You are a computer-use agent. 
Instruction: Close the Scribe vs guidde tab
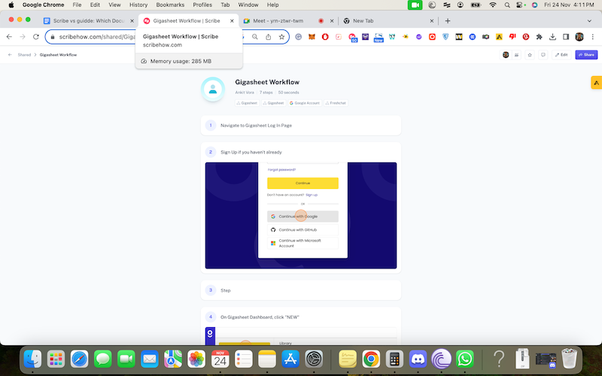(x=132, y=21)
